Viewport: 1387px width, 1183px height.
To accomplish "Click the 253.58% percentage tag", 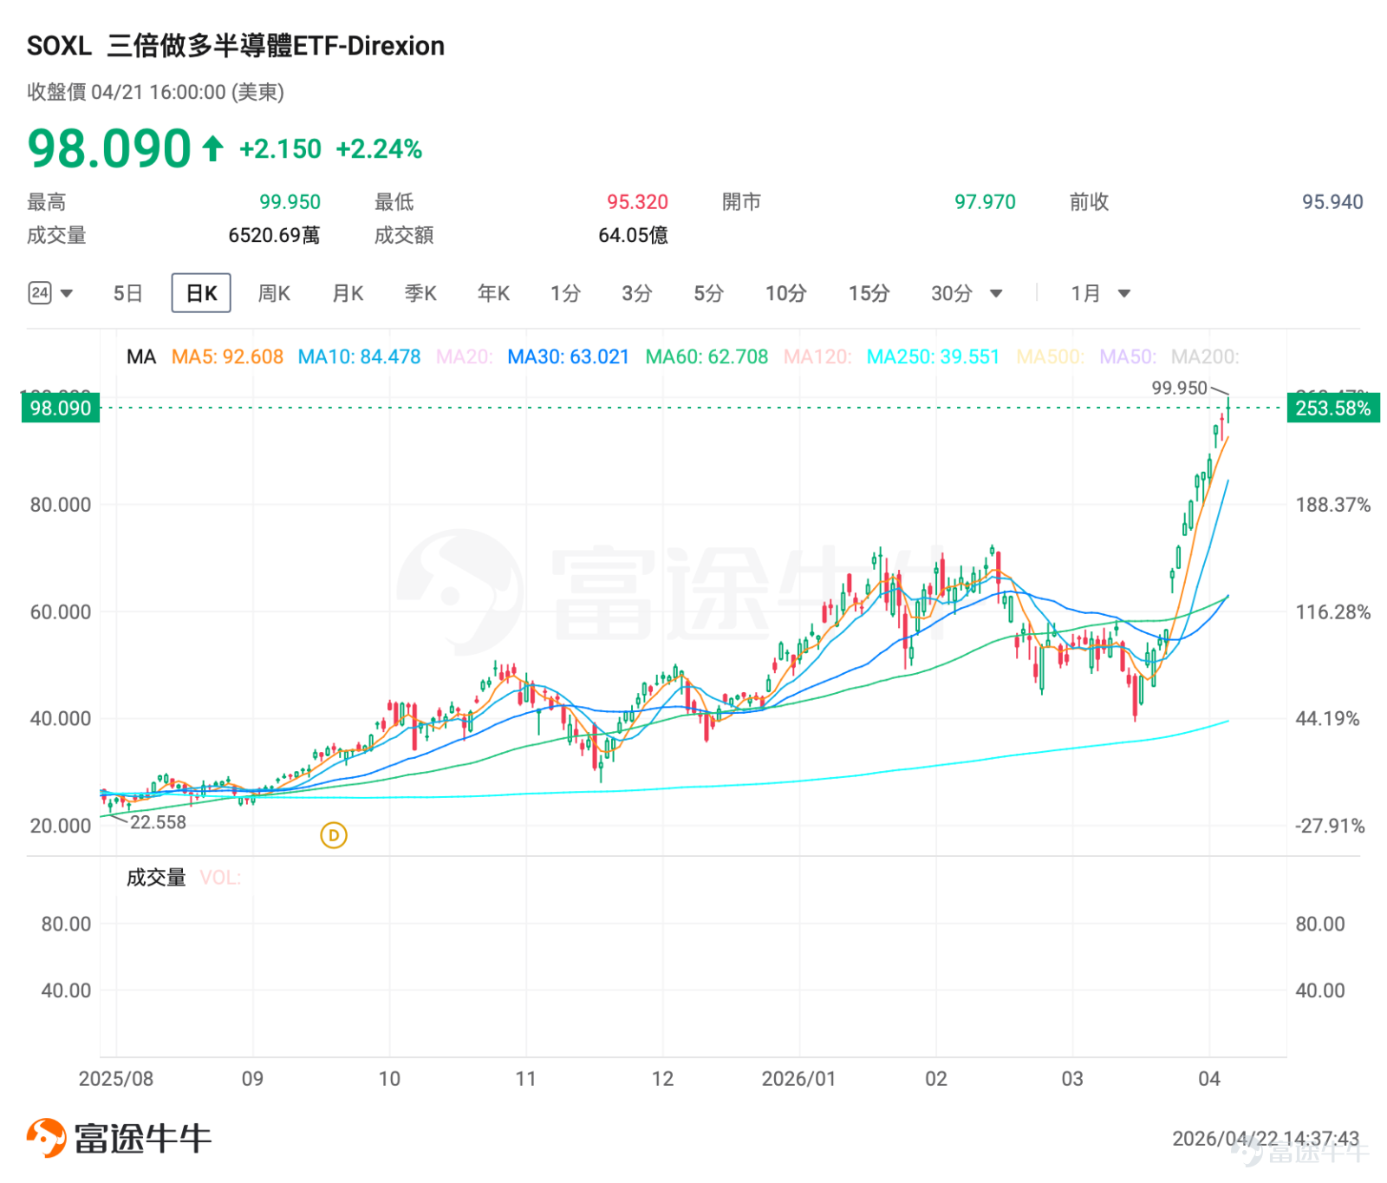I will point(1332,408).
